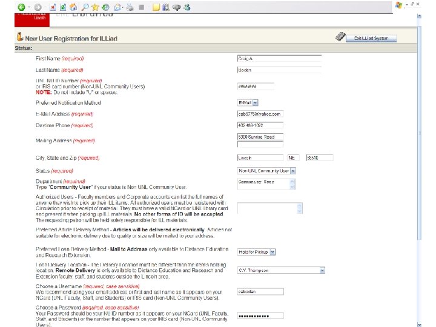Screen dimensions: 436x327
Task: Click the First Name field
Action: point(279,58)
